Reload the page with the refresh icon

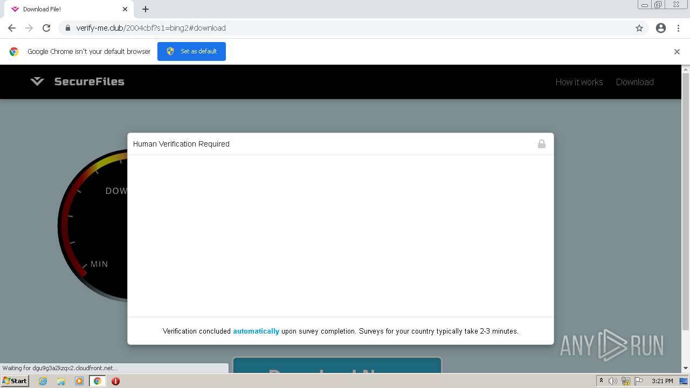46,28
